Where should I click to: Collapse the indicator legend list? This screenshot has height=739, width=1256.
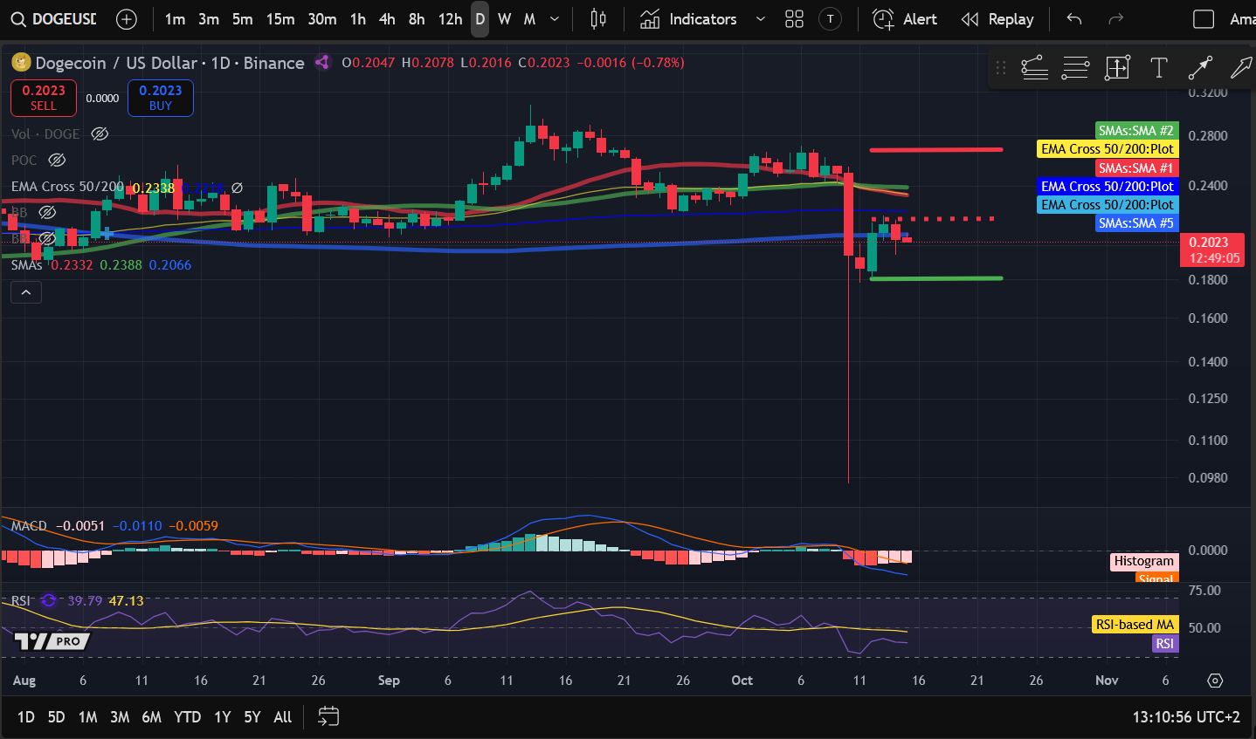pyautogui.click(x=26, y=292)
